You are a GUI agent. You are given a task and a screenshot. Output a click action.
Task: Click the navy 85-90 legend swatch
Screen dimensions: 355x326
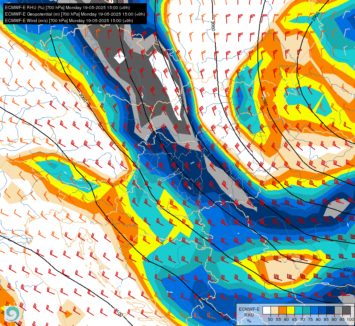tap(331, 310)
